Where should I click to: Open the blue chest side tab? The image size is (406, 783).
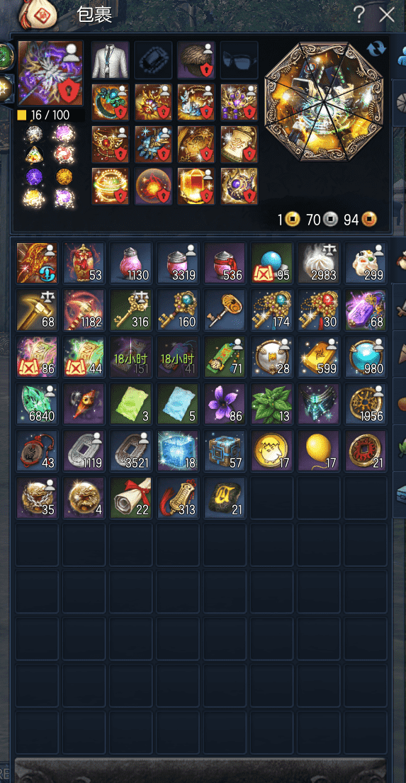(400, 494)
